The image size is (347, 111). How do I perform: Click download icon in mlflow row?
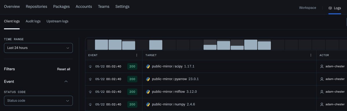point(90,92)
